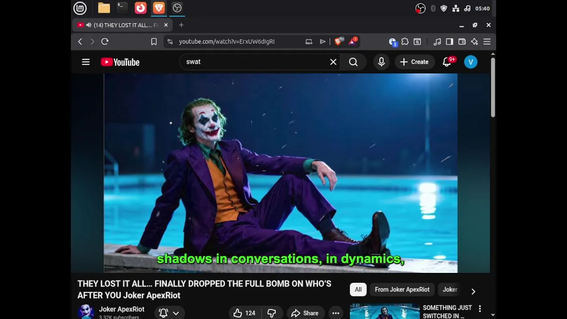567x319 pixels.
Task: Go to the YouTube home logo
Action: 120,62
